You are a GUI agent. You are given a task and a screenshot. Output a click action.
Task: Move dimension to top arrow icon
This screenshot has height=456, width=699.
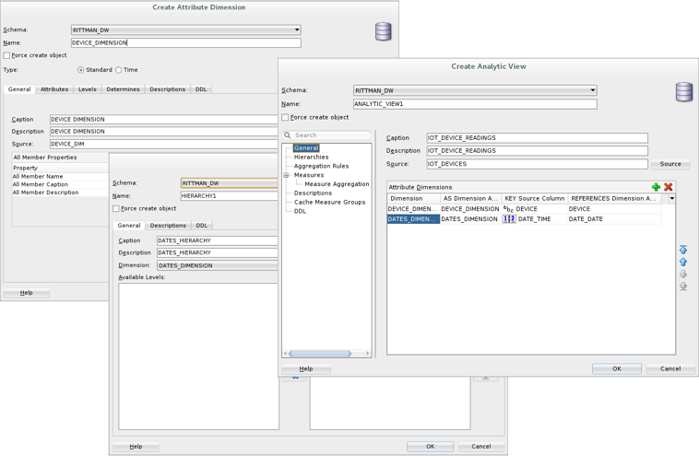click(683, 250)
